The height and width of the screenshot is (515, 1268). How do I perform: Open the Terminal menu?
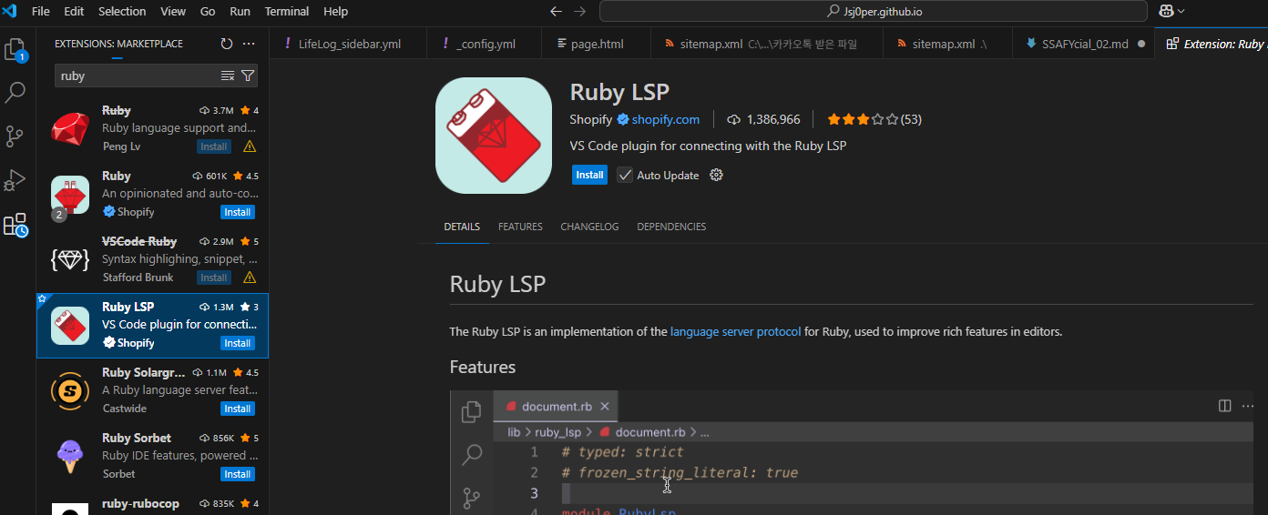point(287,12)
